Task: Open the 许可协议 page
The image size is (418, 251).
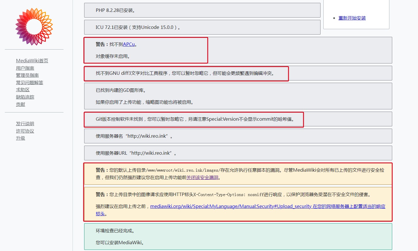Action: [25, 131]
